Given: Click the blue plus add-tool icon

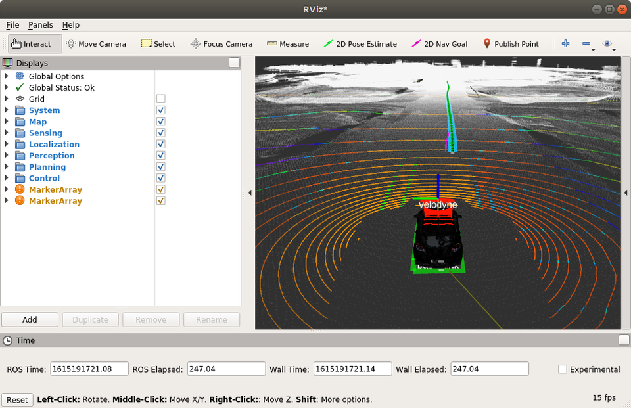Looking at the screenshot, I should (565, 44).
